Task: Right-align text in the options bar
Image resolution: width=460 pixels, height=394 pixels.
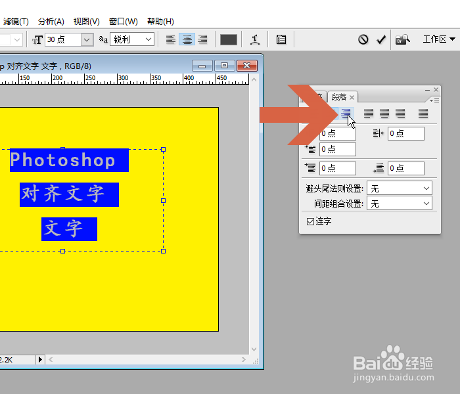Action: click(x=202, y=39)
